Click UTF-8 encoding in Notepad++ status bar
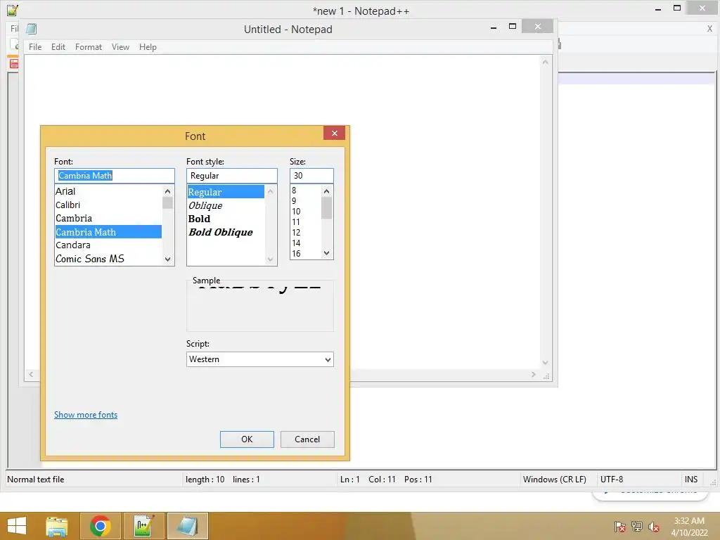The height and width of the screenshot is (540, 720). pos(612,480)
